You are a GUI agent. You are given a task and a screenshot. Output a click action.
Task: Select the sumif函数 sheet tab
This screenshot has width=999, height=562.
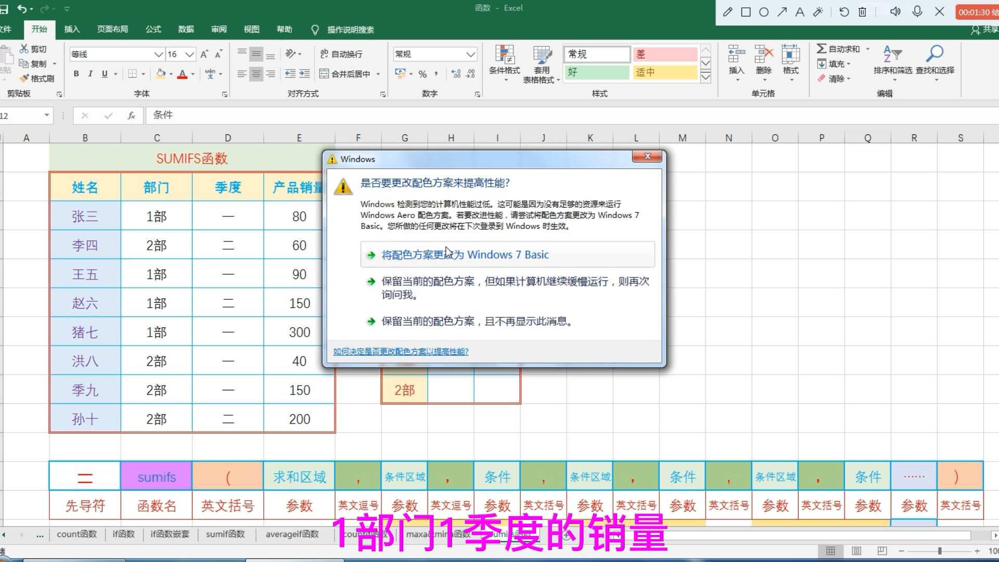coord(225,534)
